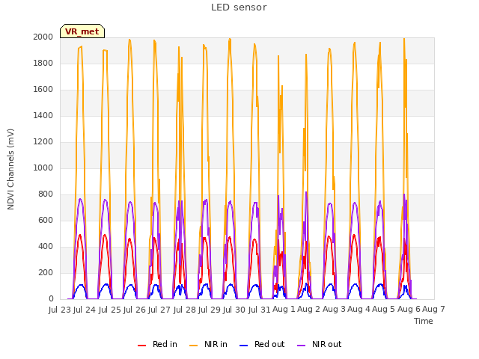Click the 1000 y-axis tick label

point(43,168)
